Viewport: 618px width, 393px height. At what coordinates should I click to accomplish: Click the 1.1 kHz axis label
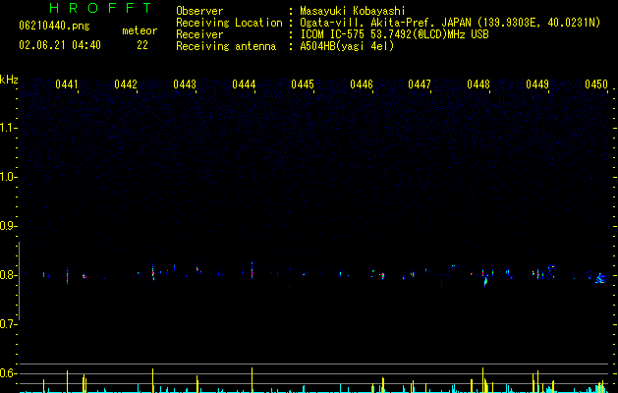(x=9, y=128)
